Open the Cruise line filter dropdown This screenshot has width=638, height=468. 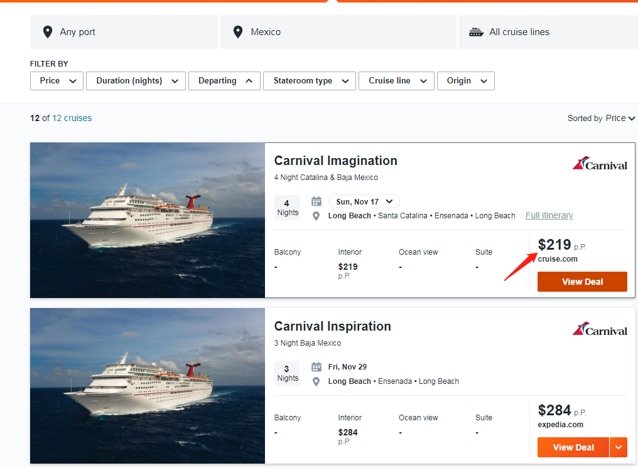point(396,81)
